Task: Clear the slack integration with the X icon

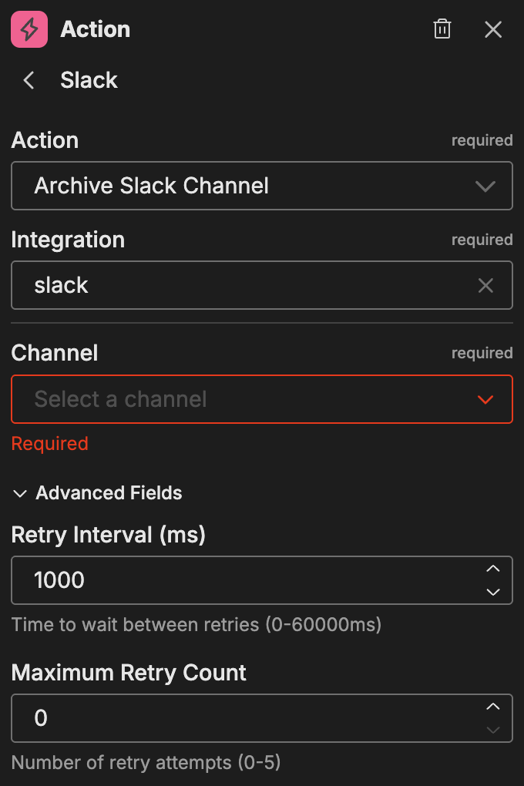Action: coord(485,285)
